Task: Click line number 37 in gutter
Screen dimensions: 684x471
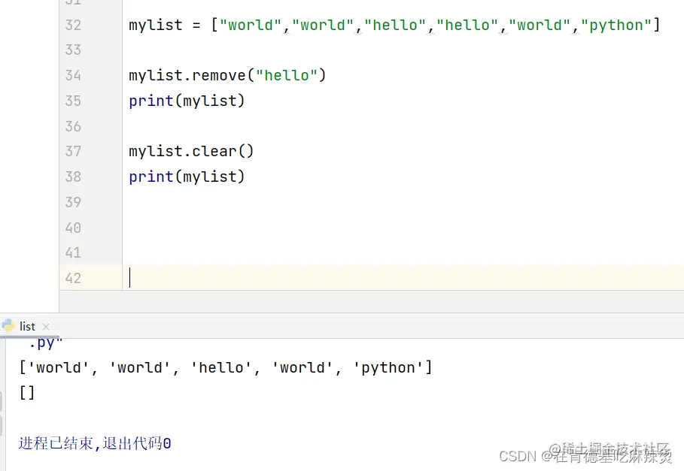Action: 73,151
